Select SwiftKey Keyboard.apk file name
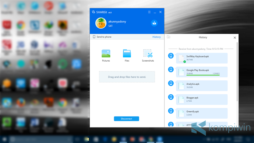 point(197,56)
